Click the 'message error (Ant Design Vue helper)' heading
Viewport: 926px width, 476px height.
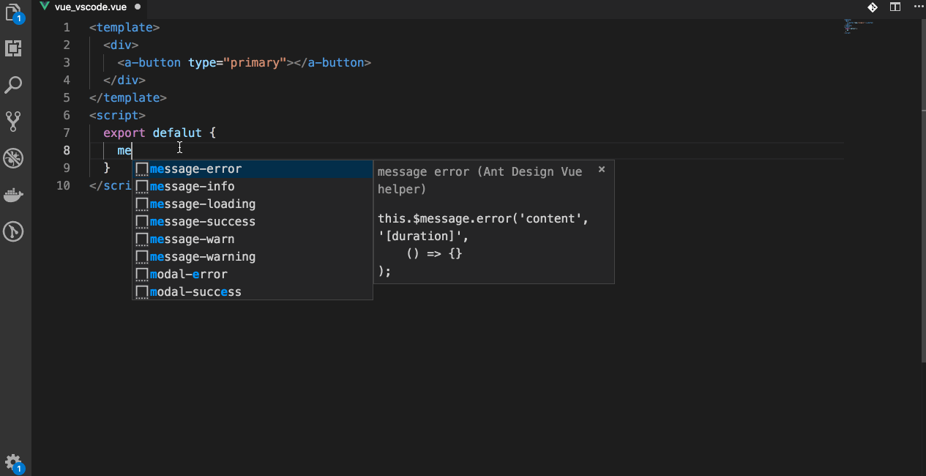tap(480, 180)
